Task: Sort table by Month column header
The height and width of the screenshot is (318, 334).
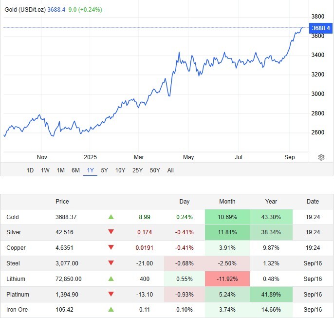Action: [227, 202]
